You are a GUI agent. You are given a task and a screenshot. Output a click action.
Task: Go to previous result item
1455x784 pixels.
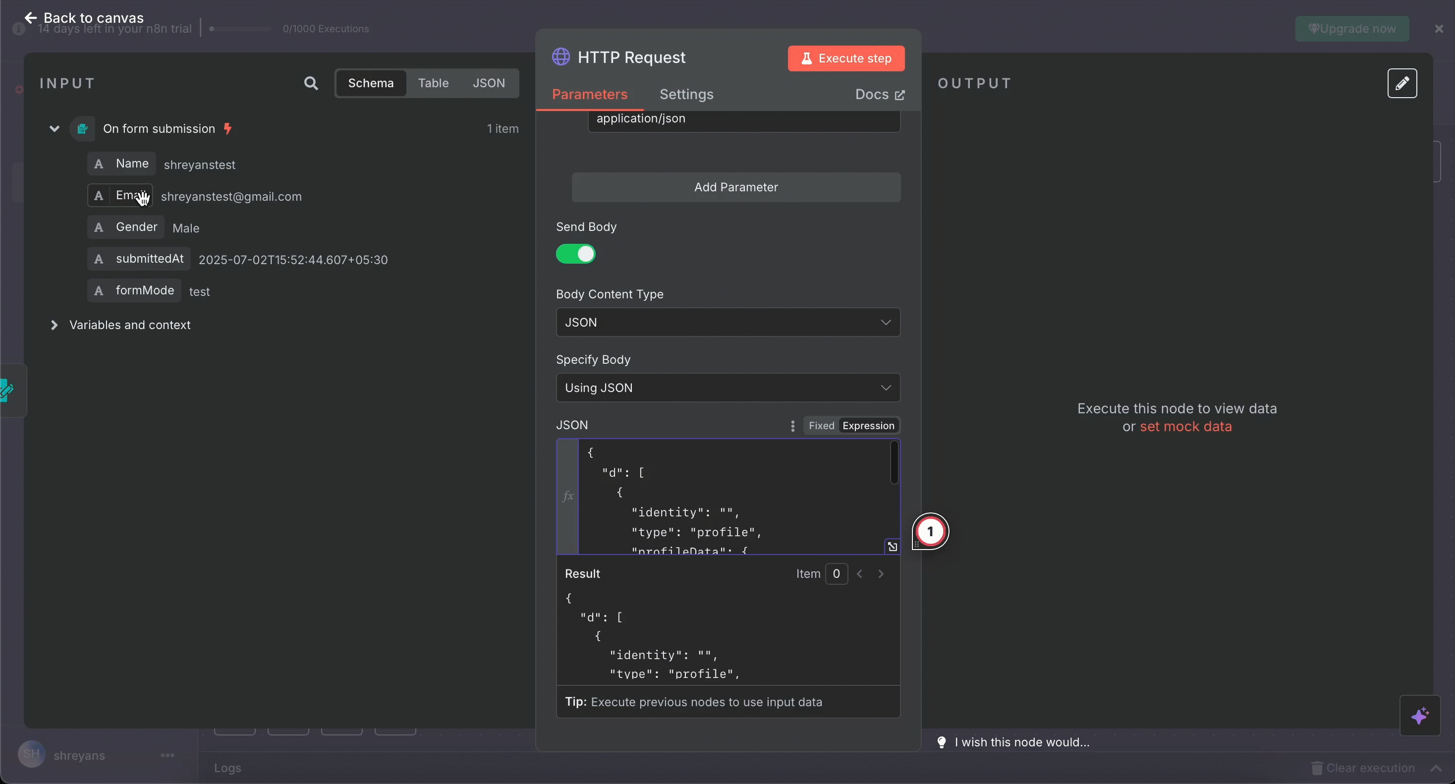tap(860, 574)
